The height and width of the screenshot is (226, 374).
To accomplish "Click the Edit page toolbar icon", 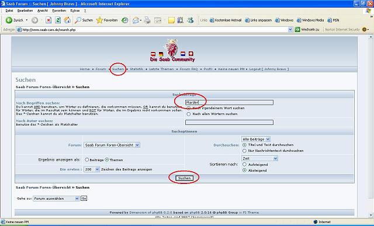I will pos(158,20).
